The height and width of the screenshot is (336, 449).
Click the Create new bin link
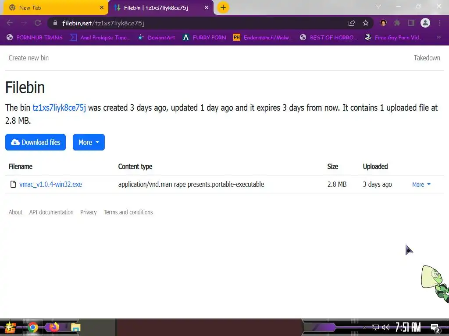pyautogui.click(x=29, y=58)
